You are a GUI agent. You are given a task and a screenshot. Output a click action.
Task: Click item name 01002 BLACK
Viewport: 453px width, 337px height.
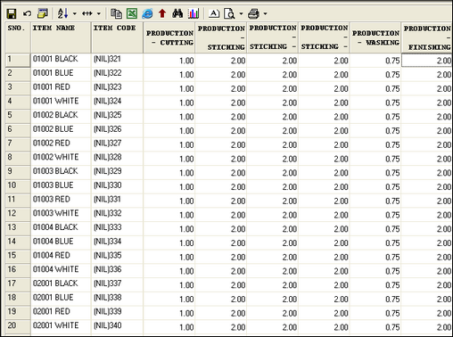click(x=55, y=115)
